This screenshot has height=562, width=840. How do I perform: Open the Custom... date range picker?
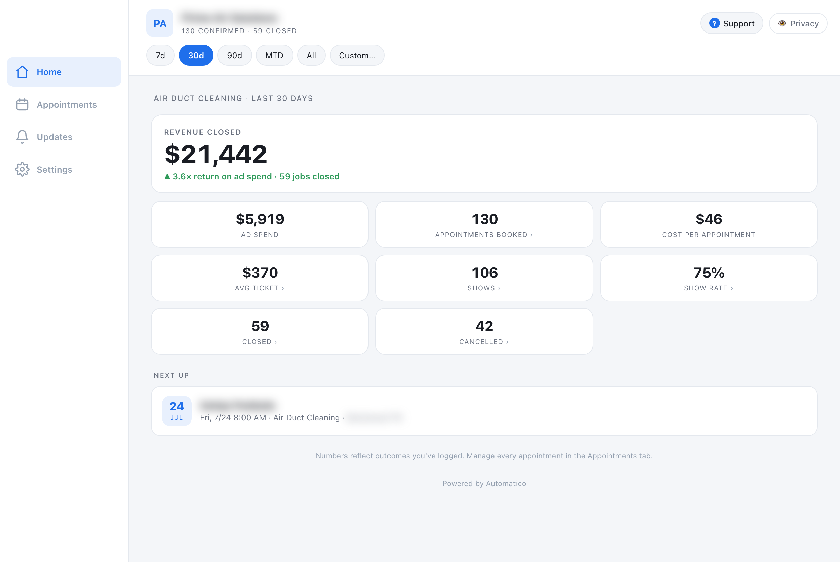(357, 55)
